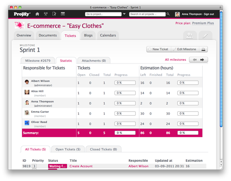Open the home icon in top bar
Image resolution: width=231 pixels, height=181 pixels.
pyautogui.click(x=37, y=14)
